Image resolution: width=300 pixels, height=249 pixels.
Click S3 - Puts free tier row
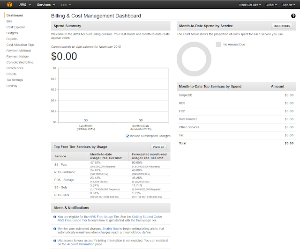111,165
